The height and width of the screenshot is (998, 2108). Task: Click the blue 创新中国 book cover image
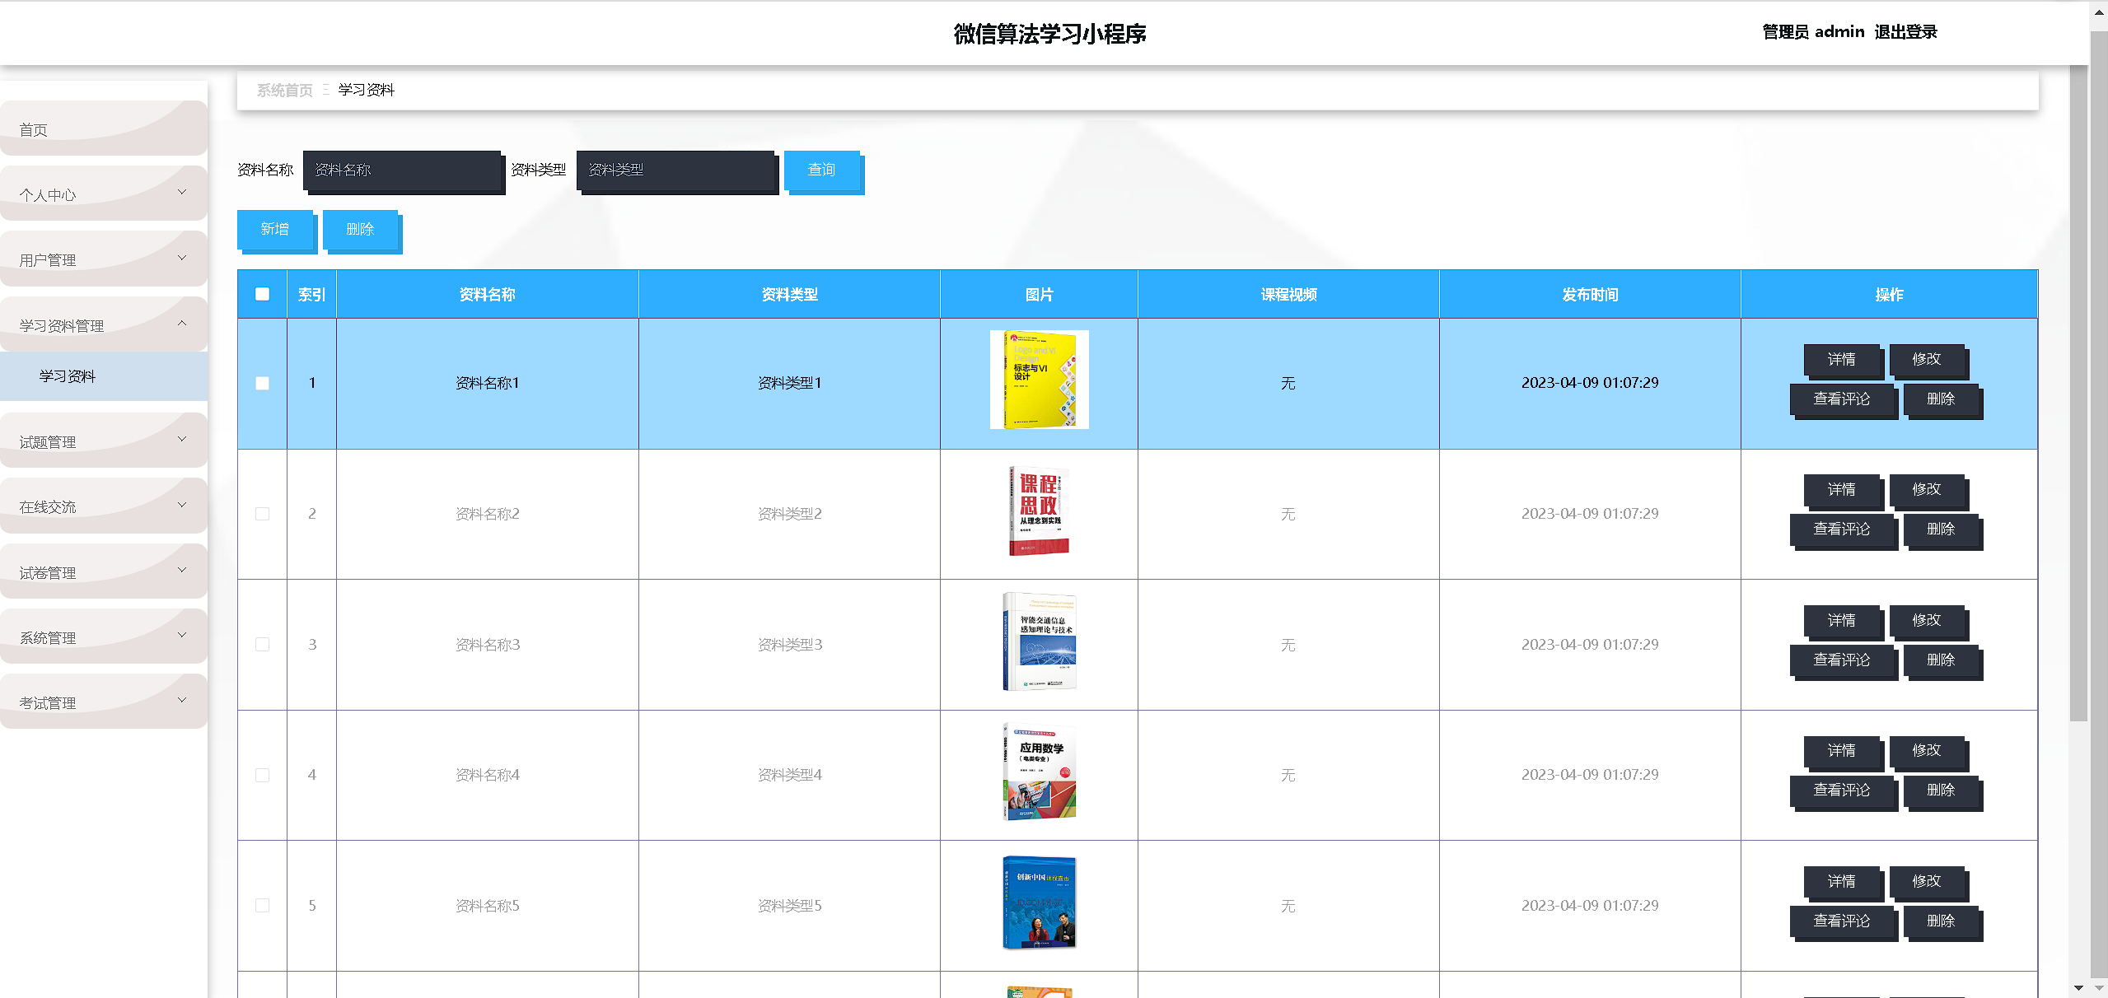[x=1039, y=902]
